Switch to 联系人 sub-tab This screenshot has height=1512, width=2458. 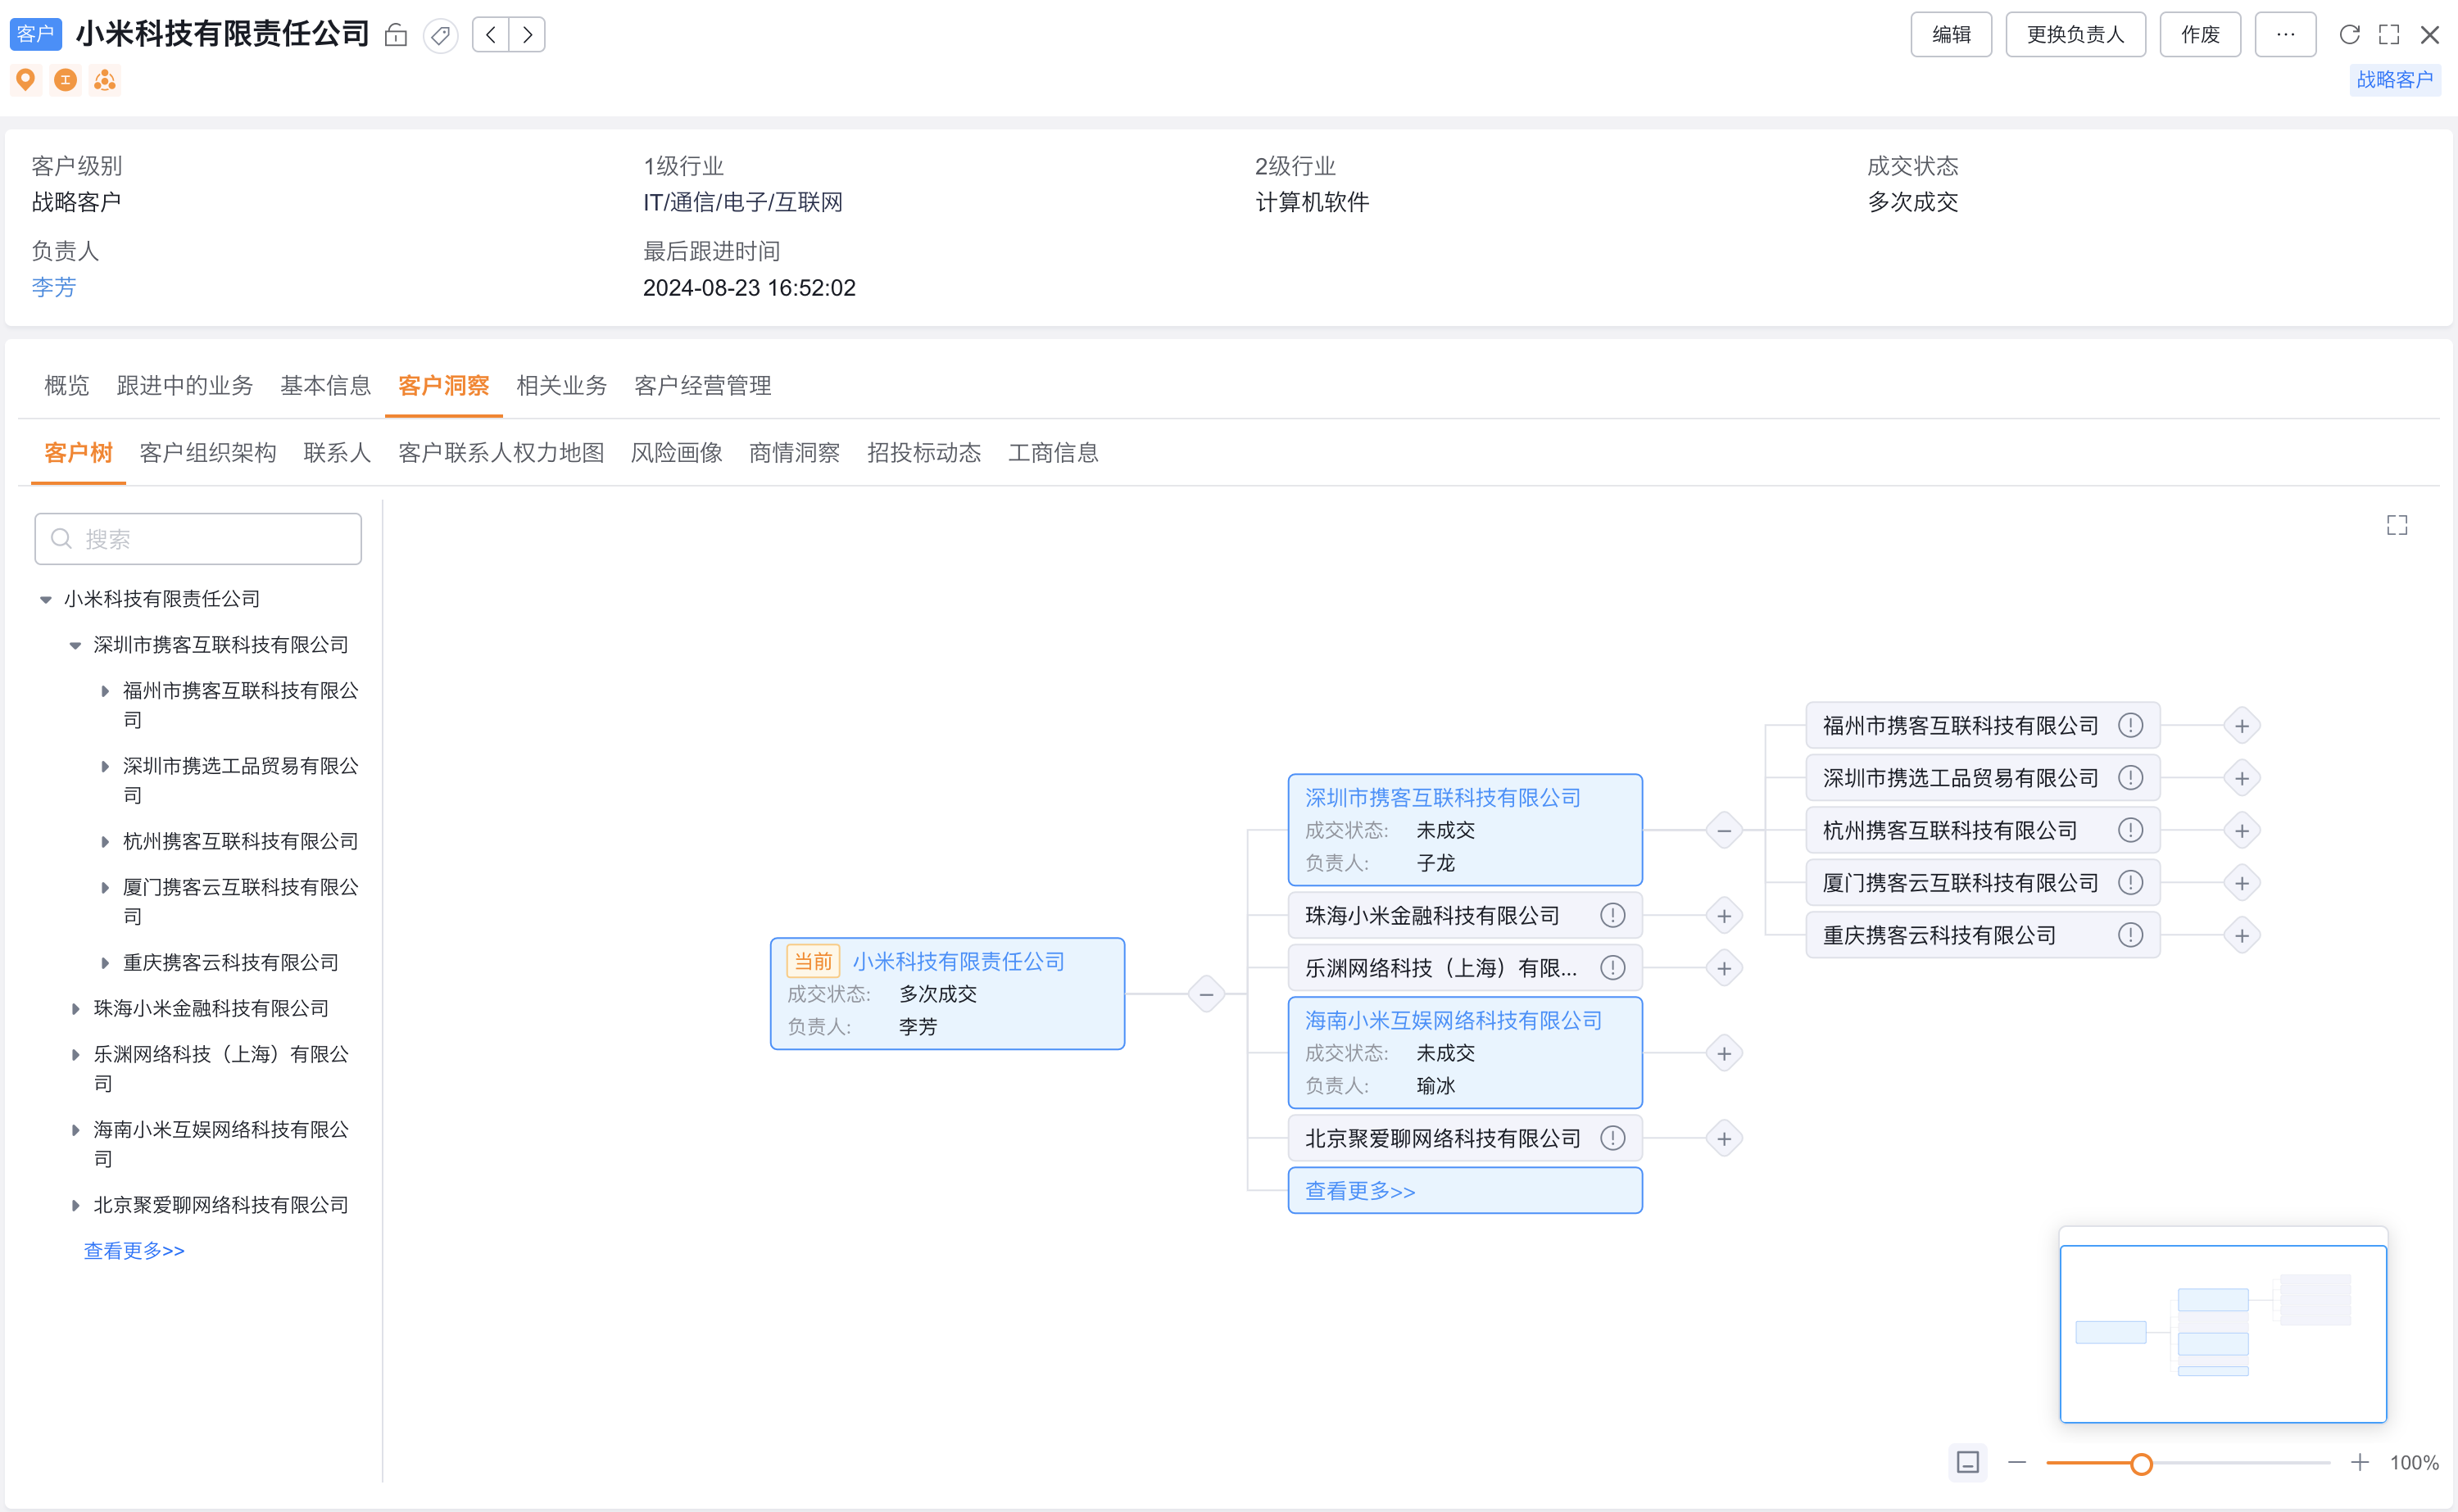337,453
